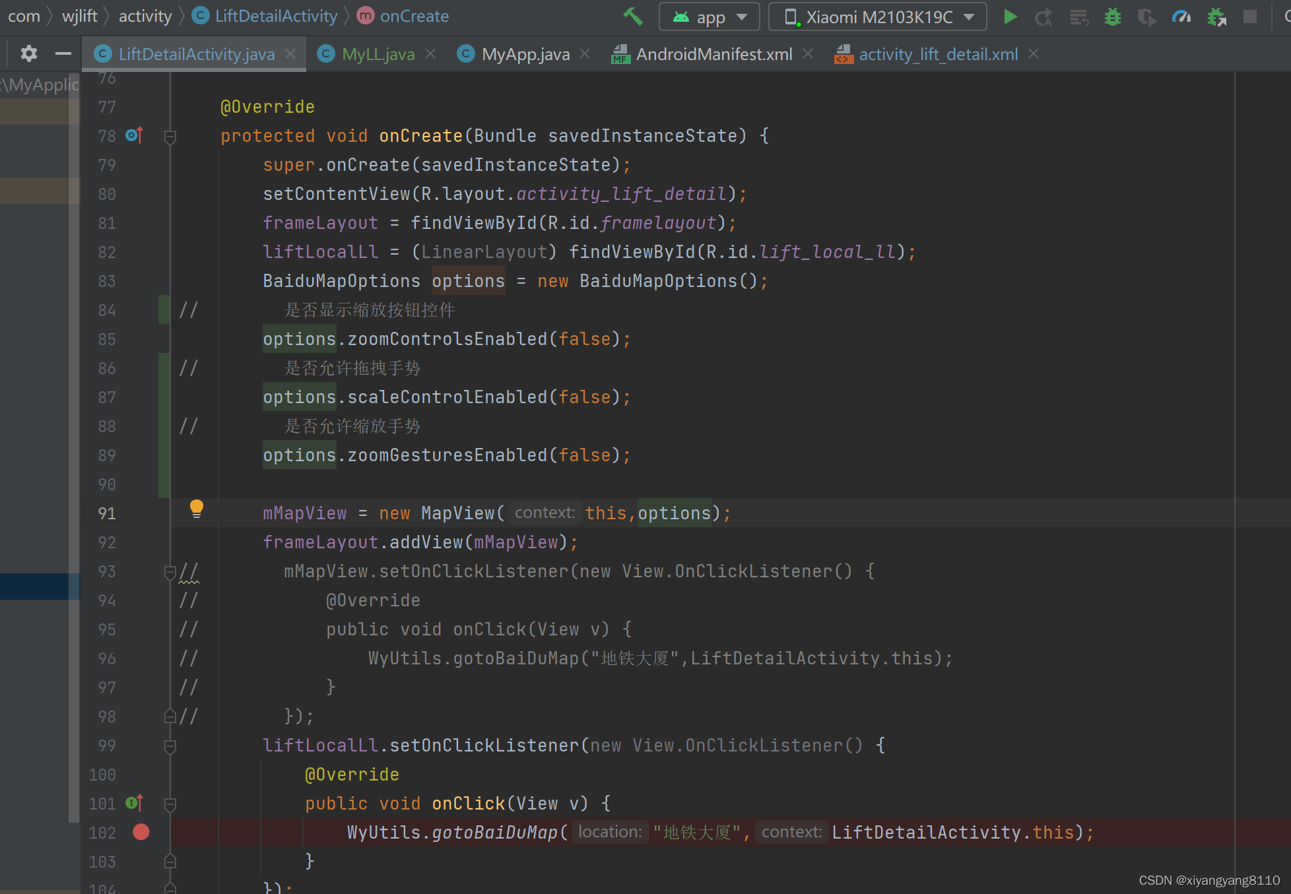The height and width of the screenshot is (894, 1291).
Task: Click the com breadcrumb
Action: pos(24,16)
